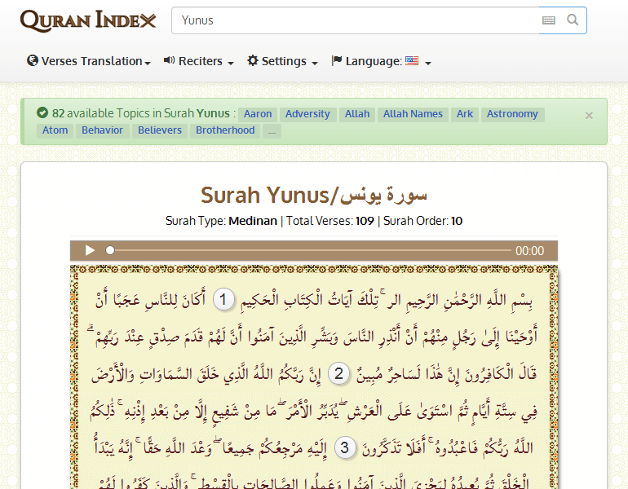Click the magnifier search icon
628x489 pixels.
[x=573, y=20]
